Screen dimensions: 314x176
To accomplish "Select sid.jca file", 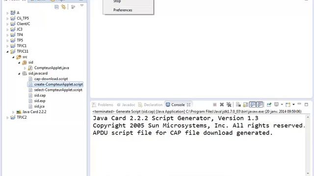I will (39, 107).
